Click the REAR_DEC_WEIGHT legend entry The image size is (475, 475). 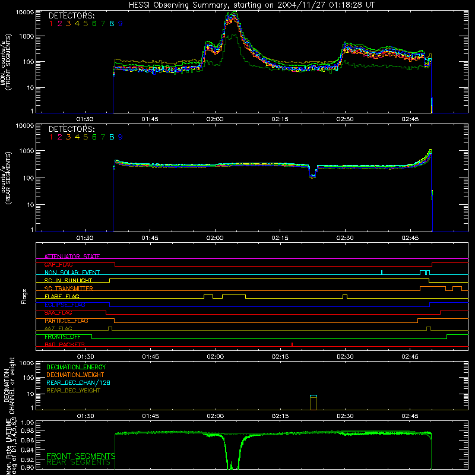pyautogui.click(x=73, y=391)
